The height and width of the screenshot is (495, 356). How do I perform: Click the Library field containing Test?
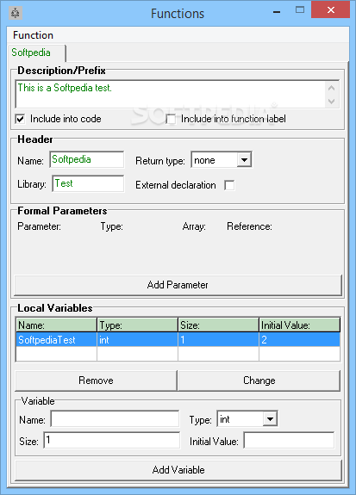click(88, 183)
